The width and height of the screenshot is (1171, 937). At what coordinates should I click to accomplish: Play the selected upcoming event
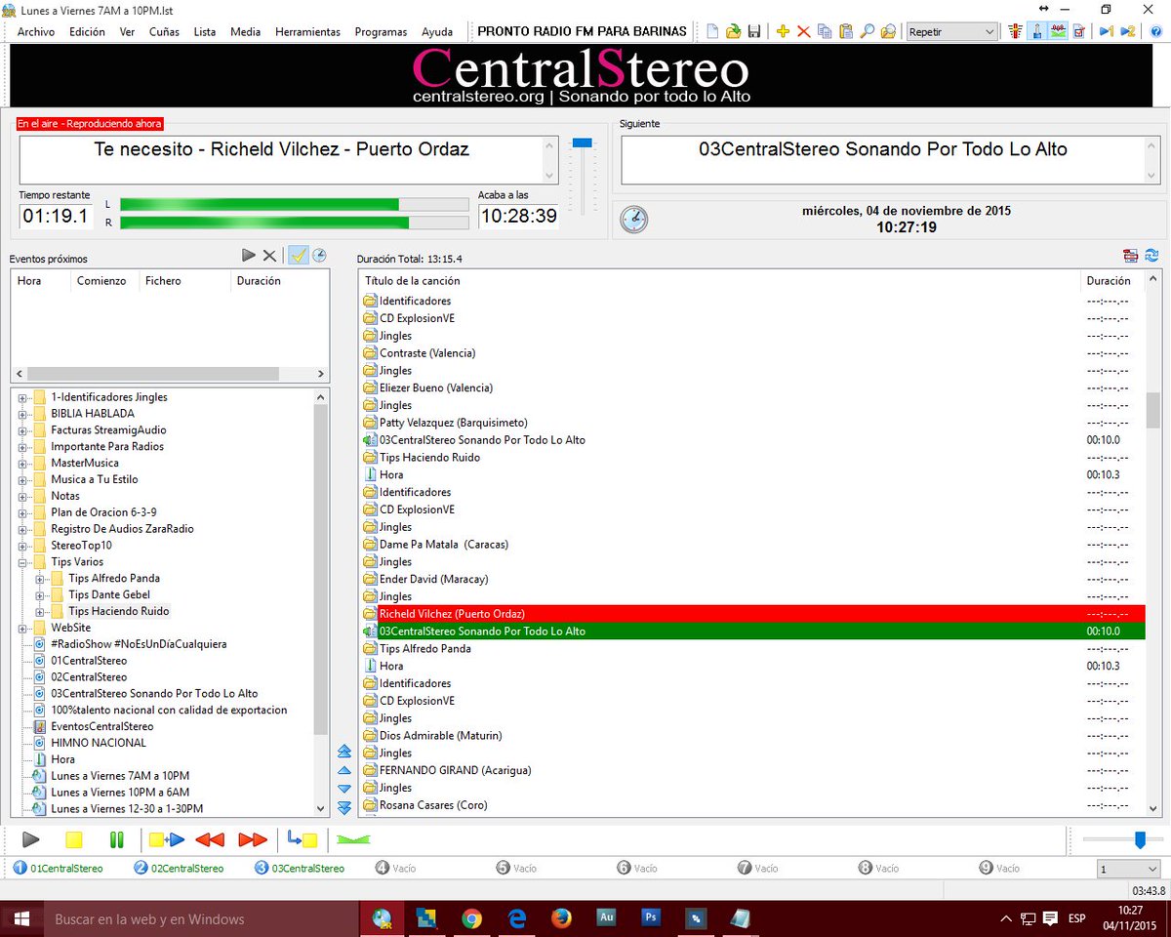tap(249, 256)
